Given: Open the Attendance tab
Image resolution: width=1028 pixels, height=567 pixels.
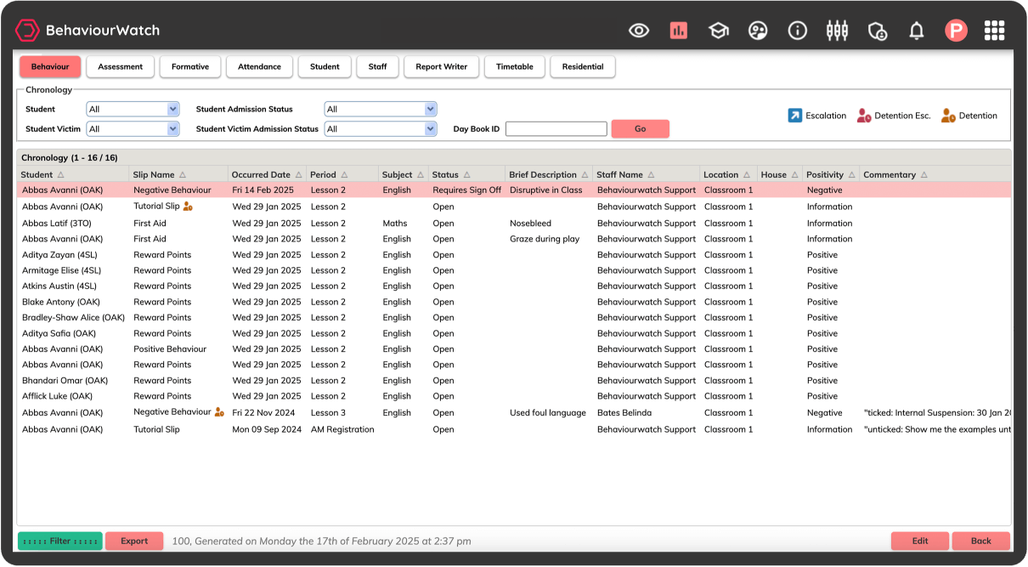Looking at the screenshot, I should [x=259, y=67].
